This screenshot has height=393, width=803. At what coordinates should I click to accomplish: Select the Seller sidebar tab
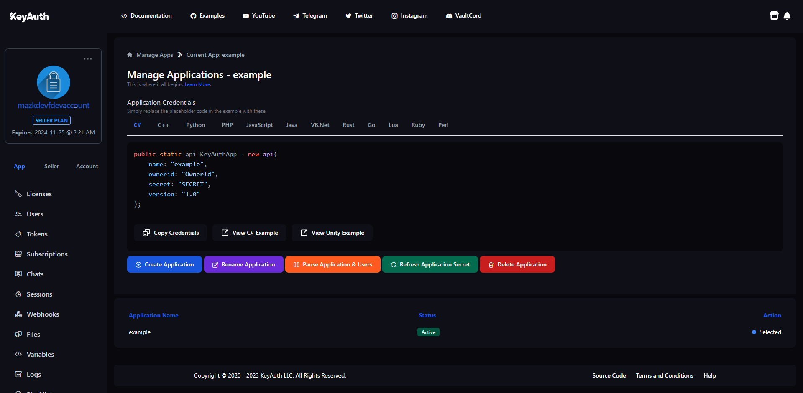tap(51, 166)
